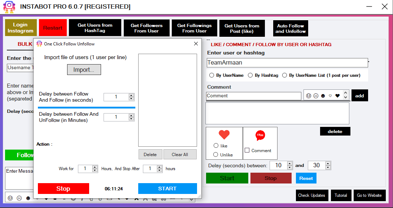Enable the Comment checkbox
The image size is (393, 208).
(x=247, y=150)
